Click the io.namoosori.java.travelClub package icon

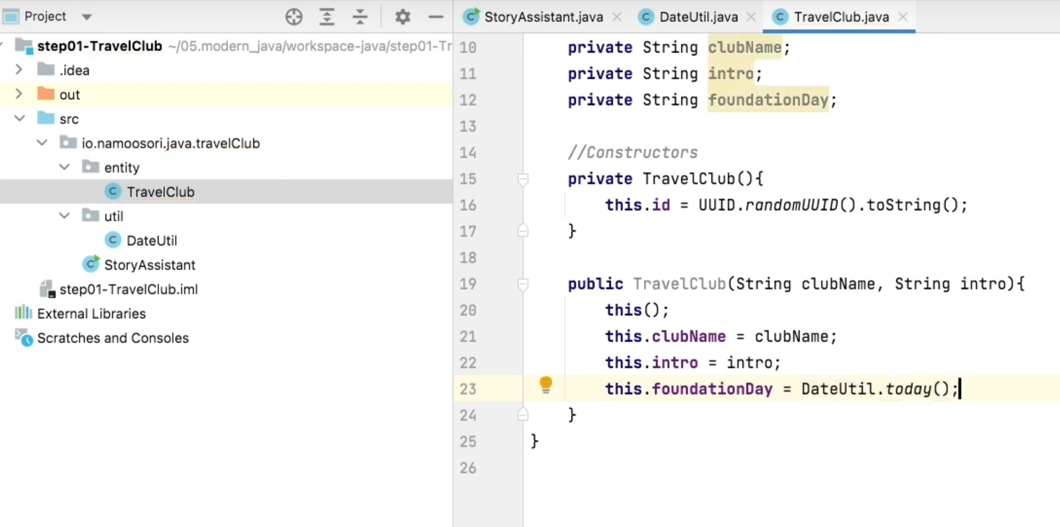pos(68,142)
